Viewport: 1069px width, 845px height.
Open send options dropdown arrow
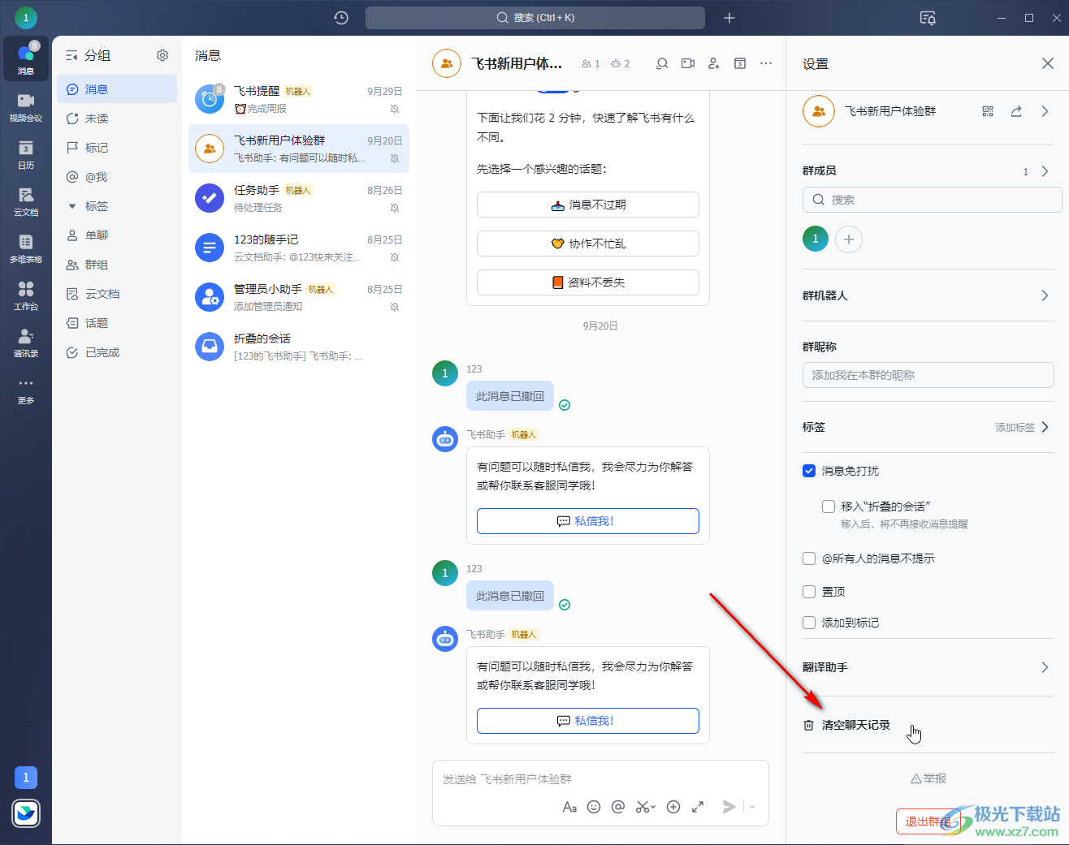[x=752, y=807]
